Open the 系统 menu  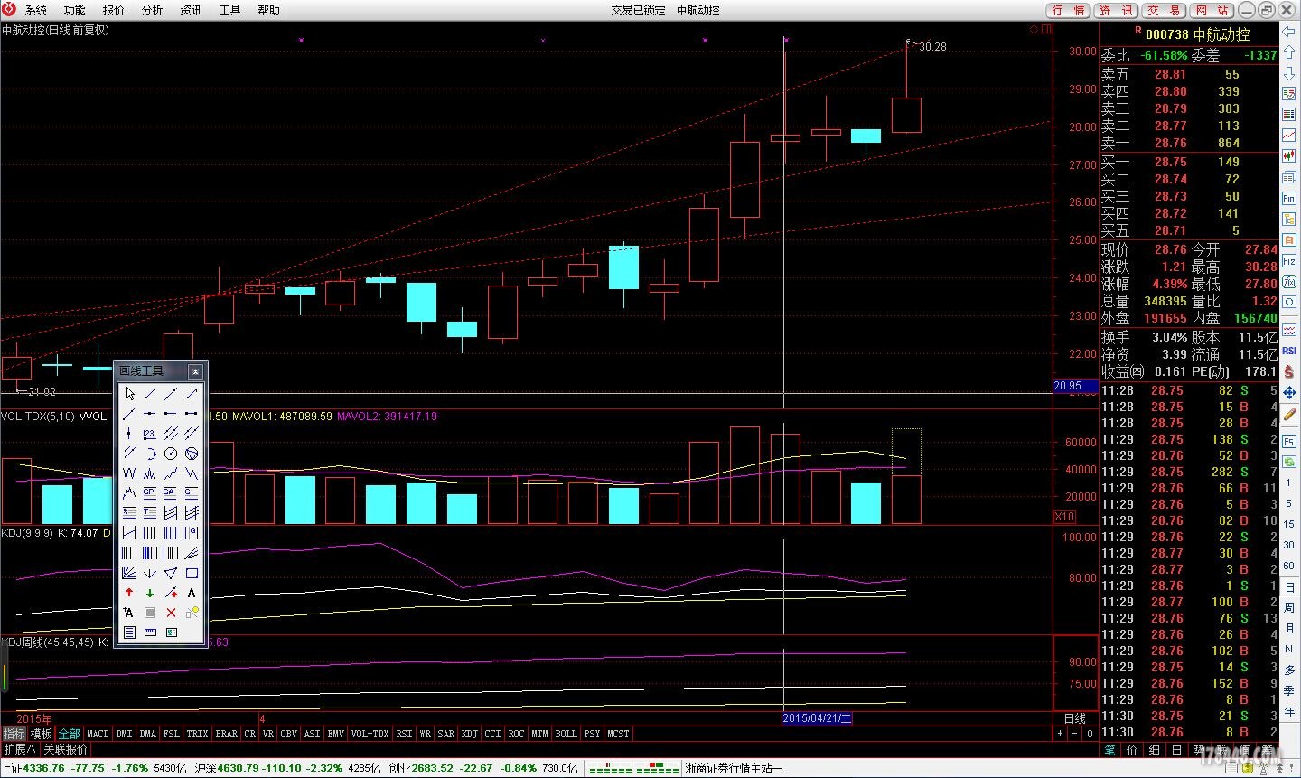point(36,10)
